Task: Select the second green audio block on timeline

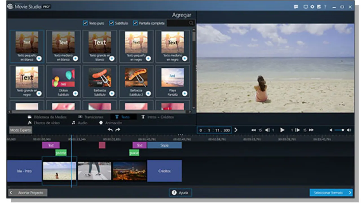Action: [134, 153]
